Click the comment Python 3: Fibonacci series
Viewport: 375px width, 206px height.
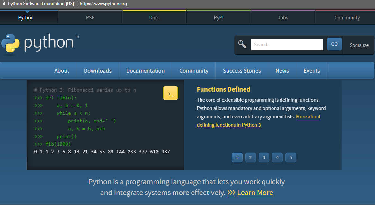(85, 90)
